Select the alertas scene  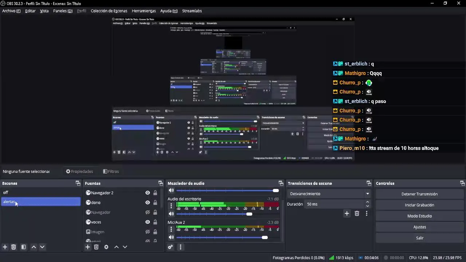(41, 202)
